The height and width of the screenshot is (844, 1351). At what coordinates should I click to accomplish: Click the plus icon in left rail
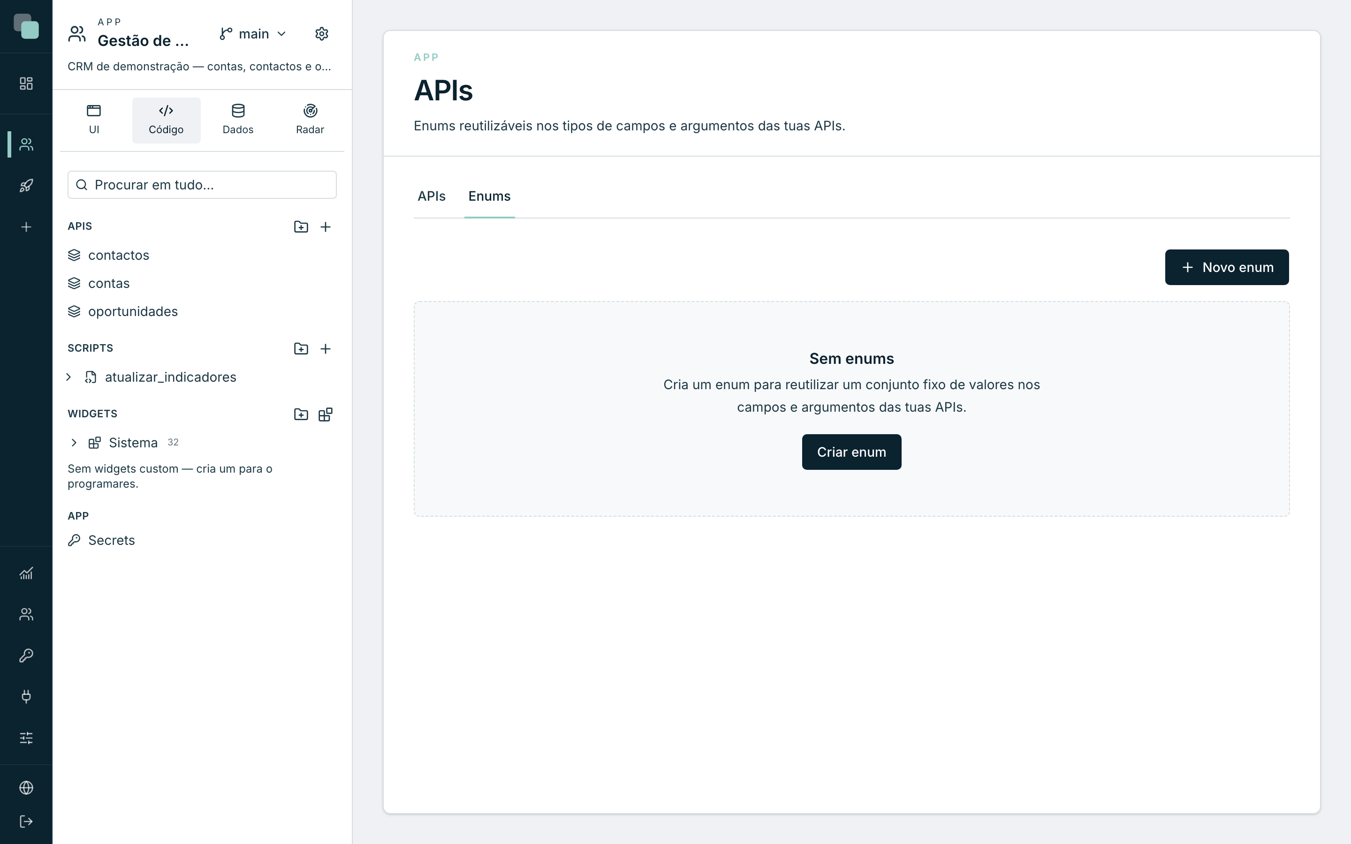pos(26,227)
